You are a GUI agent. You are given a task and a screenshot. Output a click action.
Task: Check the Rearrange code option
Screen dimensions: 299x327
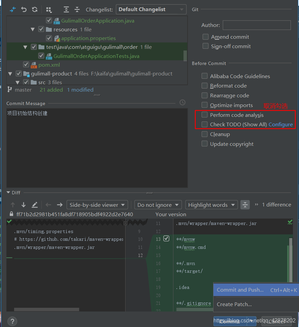(x=204, y=95)
